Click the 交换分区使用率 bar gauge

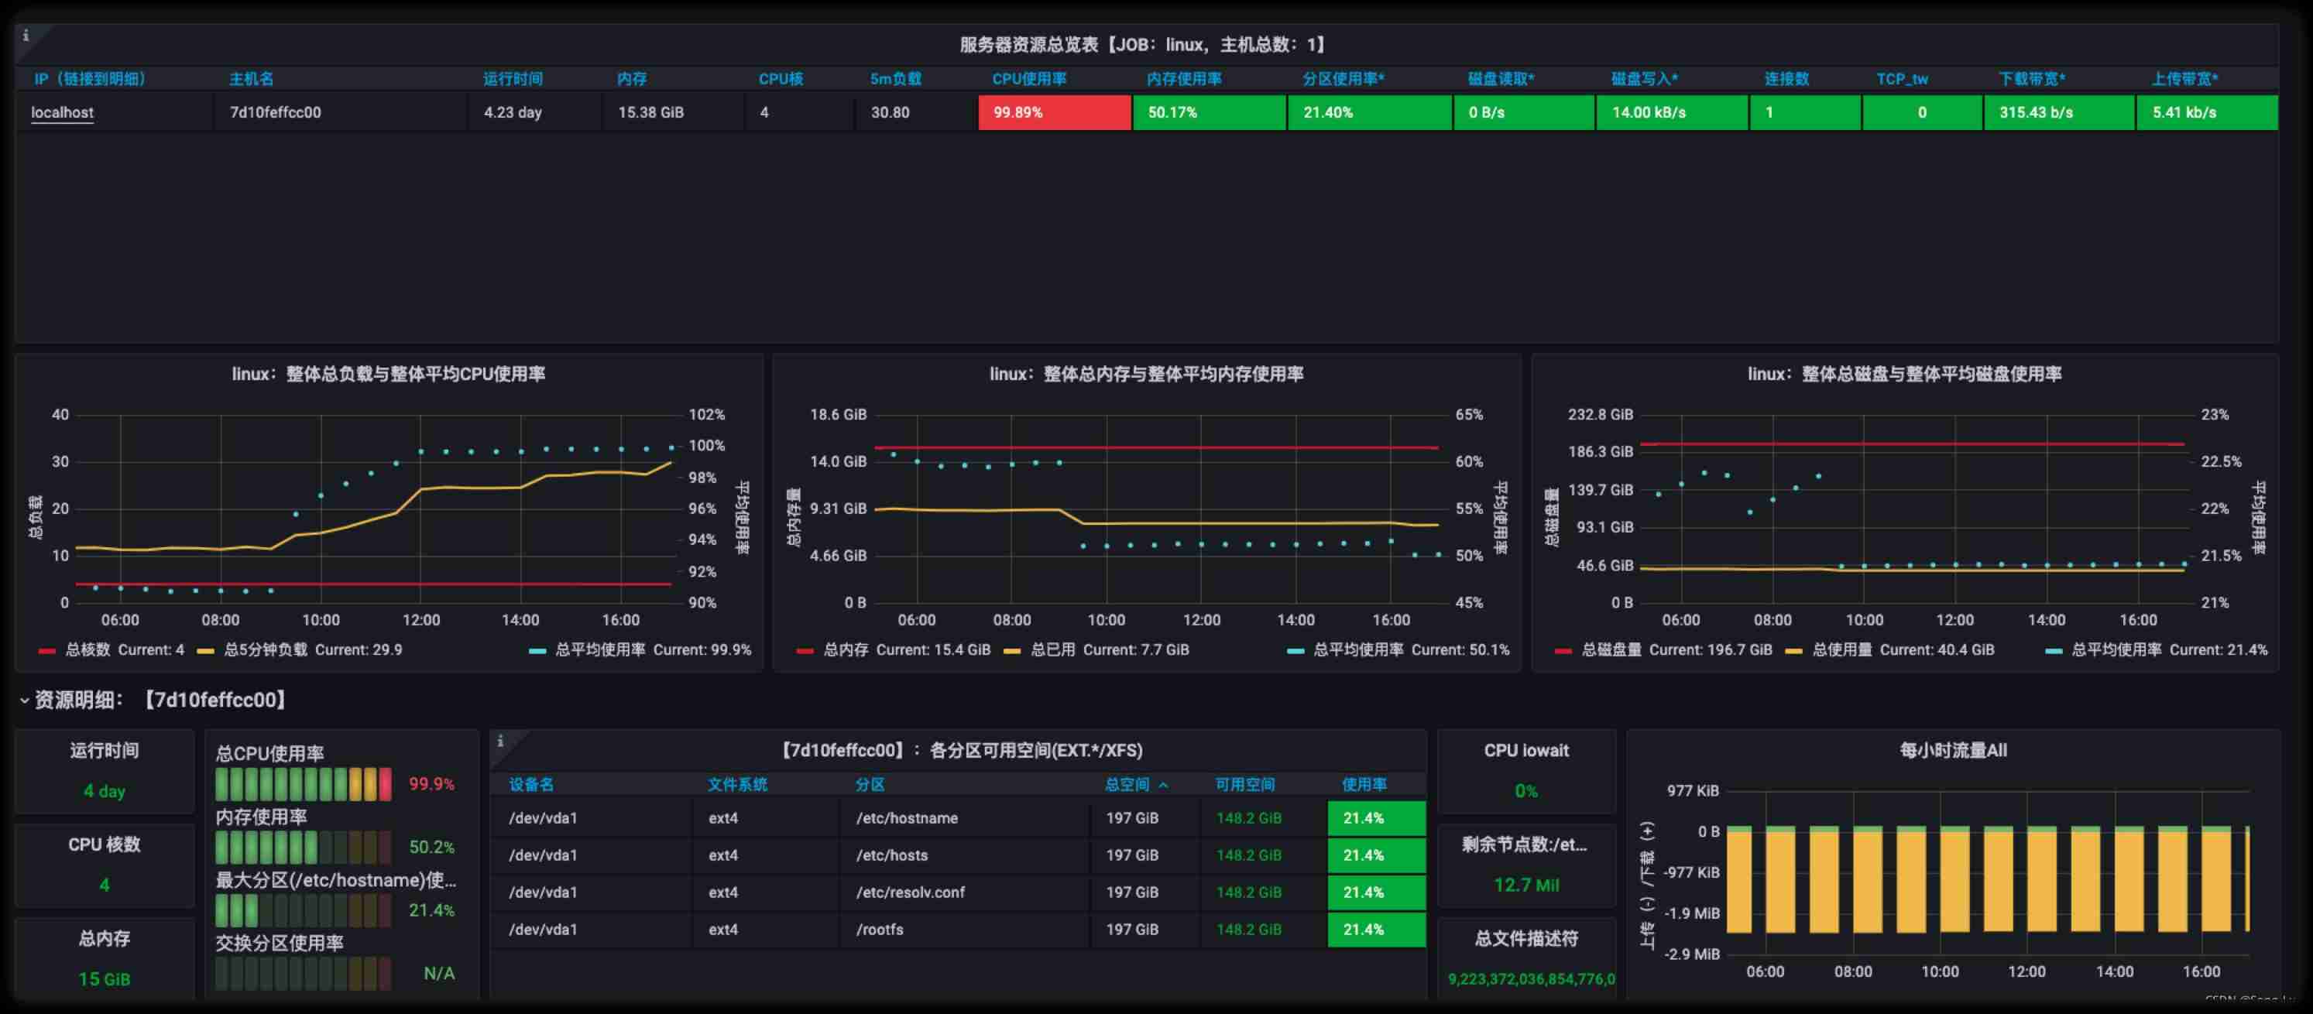(x=304, y=974)
